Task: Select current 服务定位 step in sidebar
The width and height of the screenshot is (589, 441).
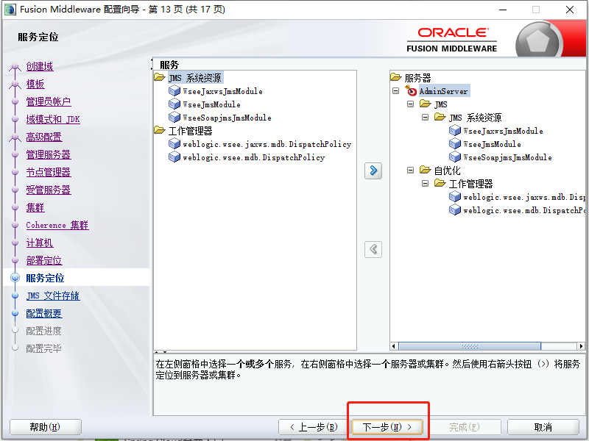Action: (45, 278)
